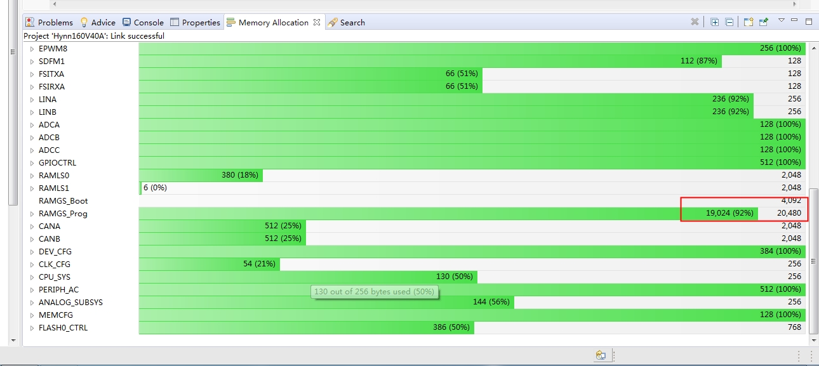This screenshot has height=366, width=819.
Task: Click the Search wand icon
Action: (333, 22)
